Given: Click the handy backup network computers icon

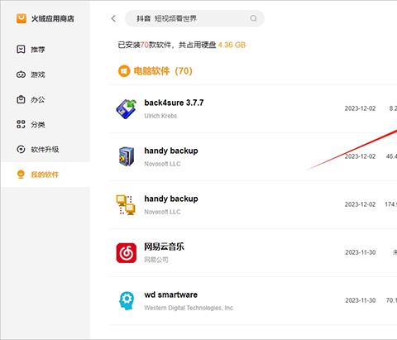Looking at the screenshot, I should 126,204.
